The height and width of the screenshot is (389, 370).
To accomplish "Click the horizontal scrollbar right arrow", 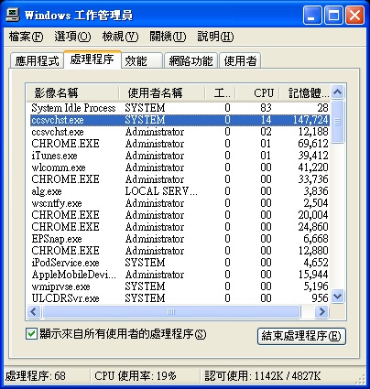I will point(321,312).
